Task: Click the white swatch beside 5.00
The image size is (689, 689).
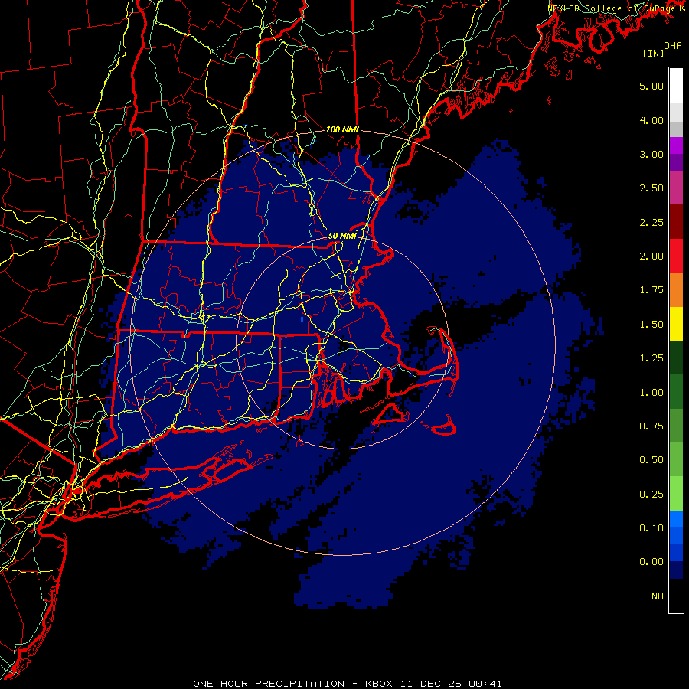Action: tap(676, 86)
